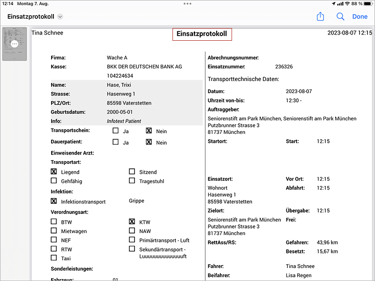Check the Transportschein Ja checkbox

coord(116,131)
